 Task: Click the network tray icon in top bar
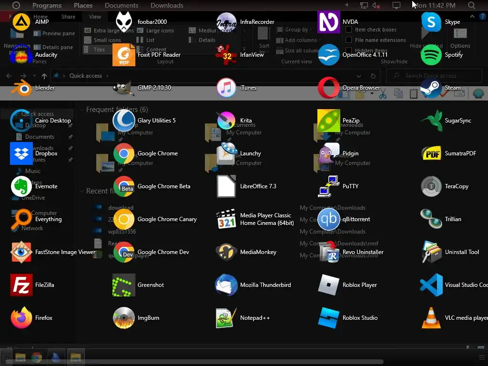(x=364, y=6)
